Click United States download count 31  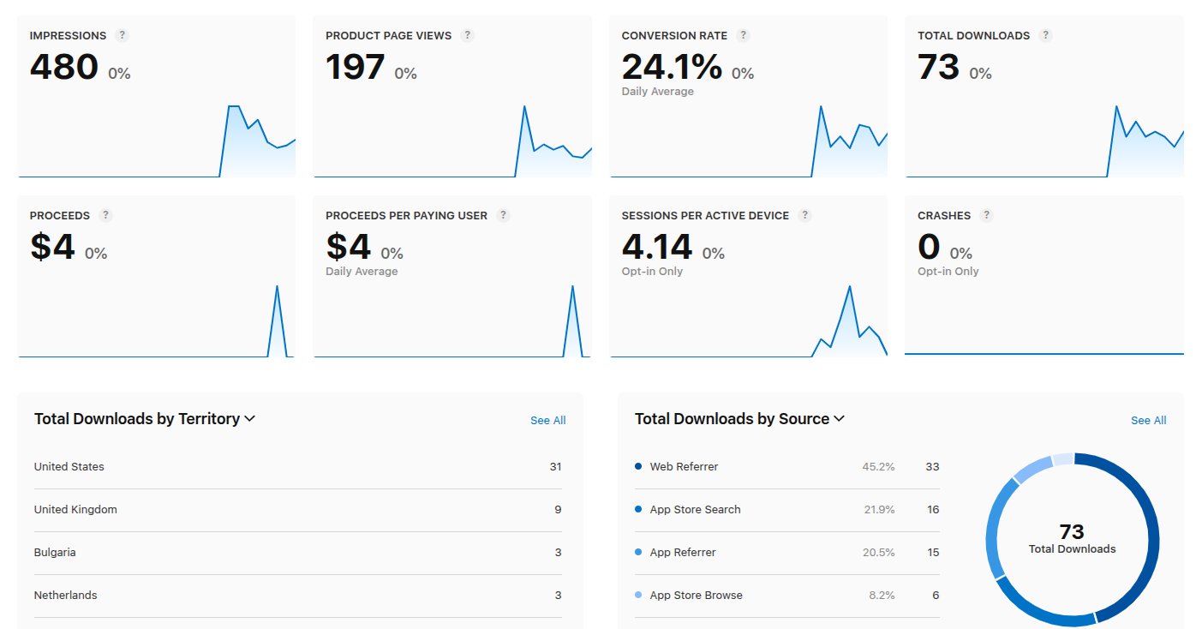(555, 467)
